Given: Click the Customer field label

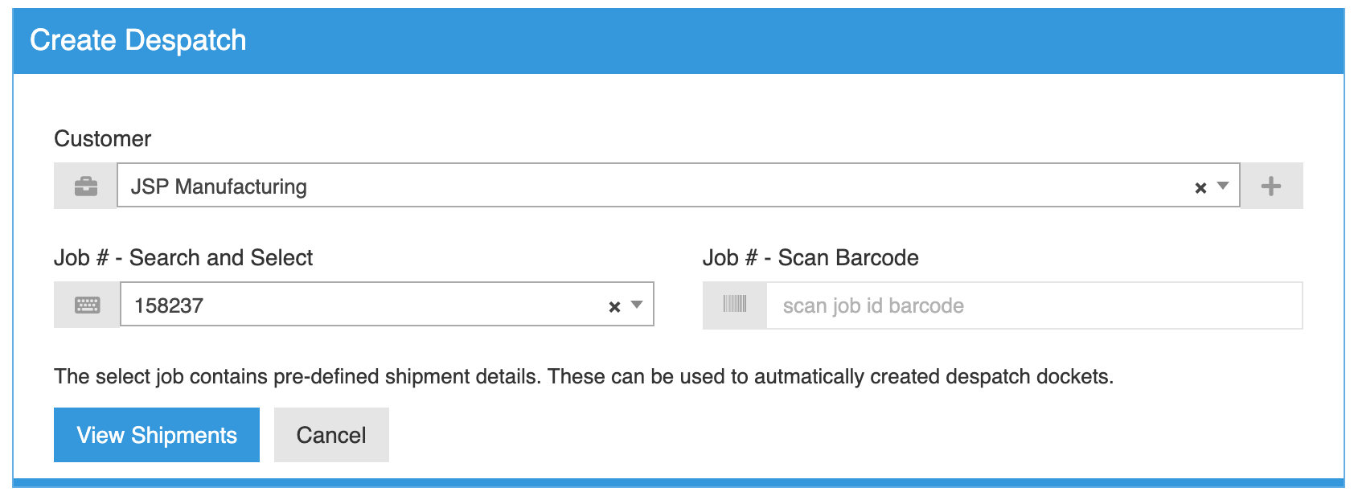Looking at the screenshot, I should coord(103,139).
